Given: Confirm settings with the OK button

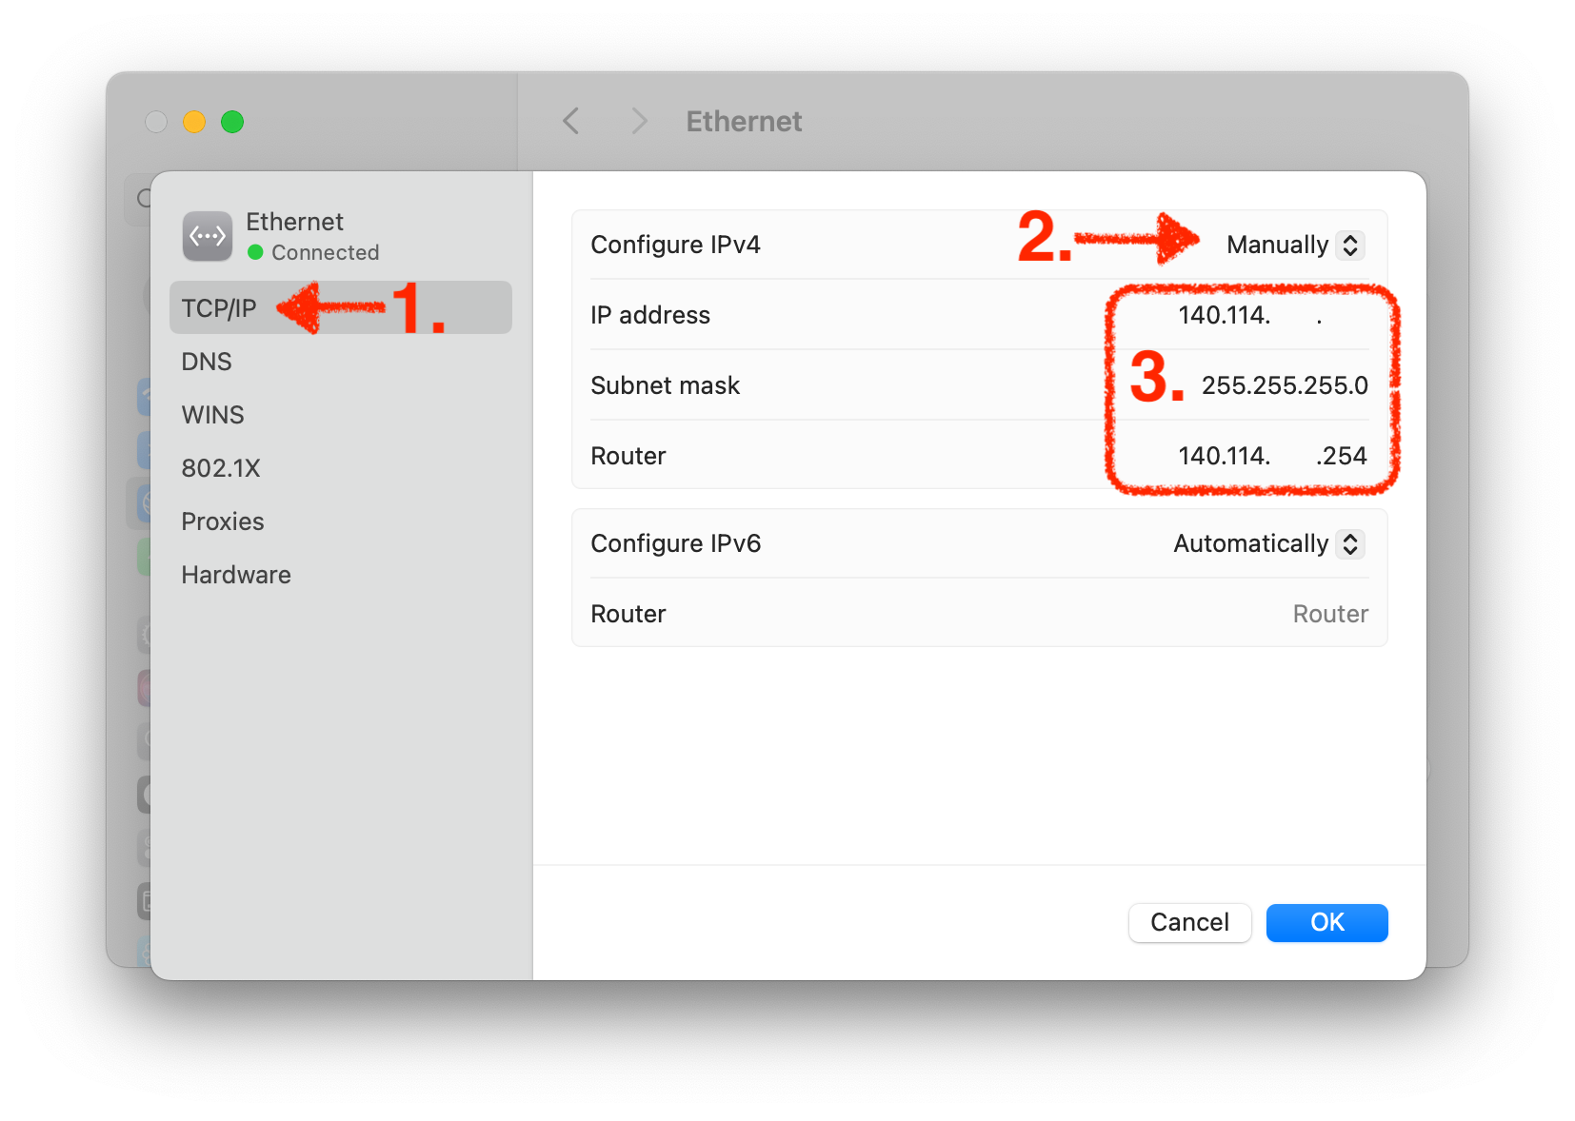Looking at the screenshot, I should tap(1326, 923).
